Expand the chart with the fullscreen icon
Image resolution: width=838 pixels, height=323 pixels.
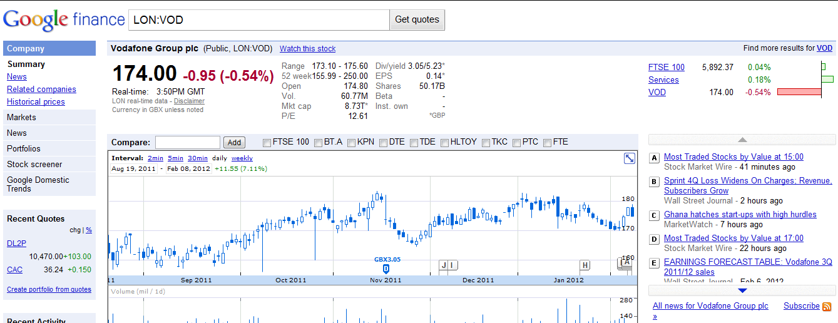pyautogui.click(x=630, y=159)
